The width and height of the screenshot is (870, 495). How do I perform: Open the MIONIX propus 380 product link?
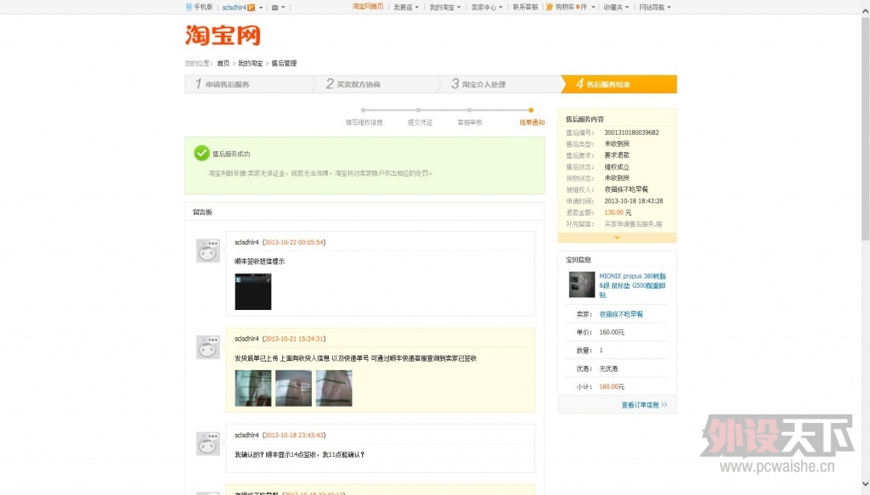[x=632, y=285]
